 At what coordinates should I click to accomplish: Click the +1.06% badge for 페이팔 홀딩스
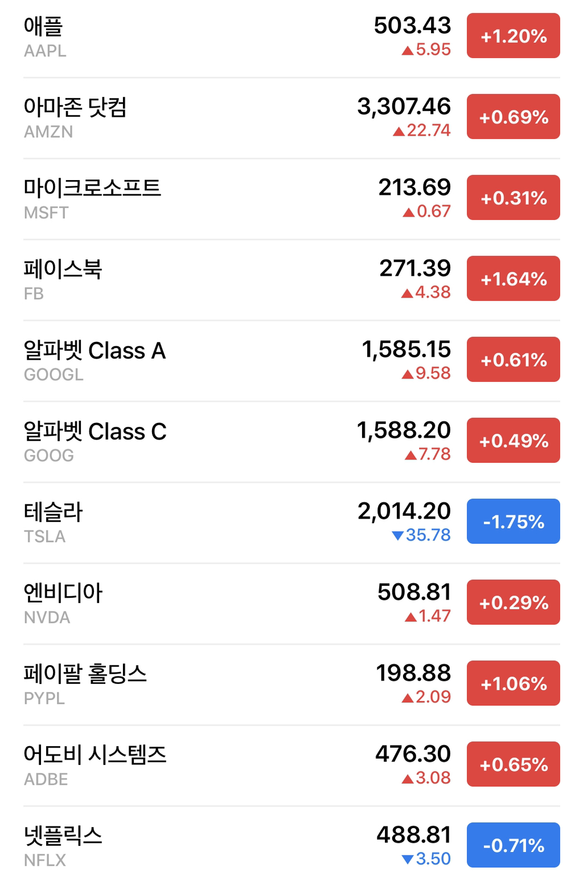click(x=512, y=683)
